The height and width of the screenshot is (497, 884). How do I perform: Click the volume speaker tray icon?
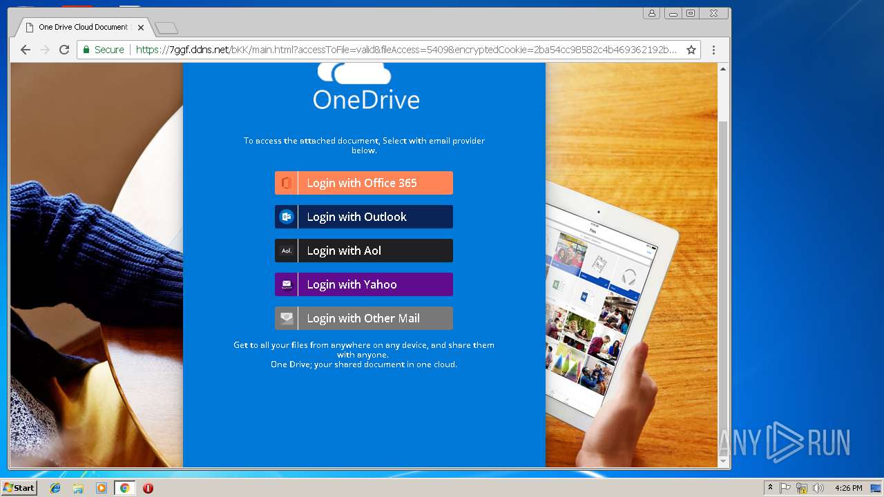click(x=818, y=488)
